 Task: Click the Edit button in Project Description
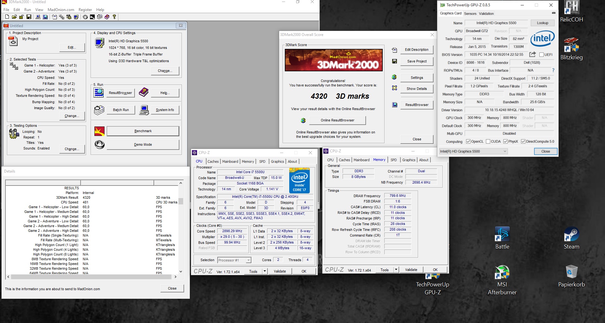click(72, 47)
